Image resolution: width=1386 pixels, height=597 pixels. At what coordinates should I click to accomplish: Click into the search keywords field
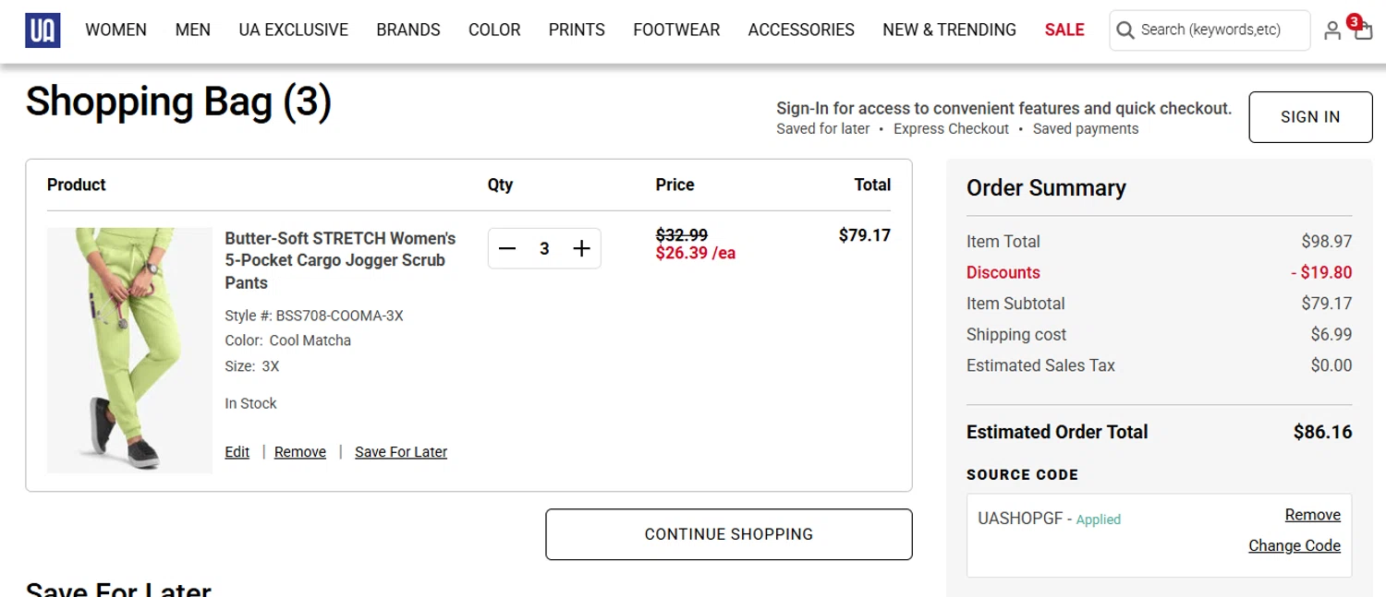(1220, 30)
